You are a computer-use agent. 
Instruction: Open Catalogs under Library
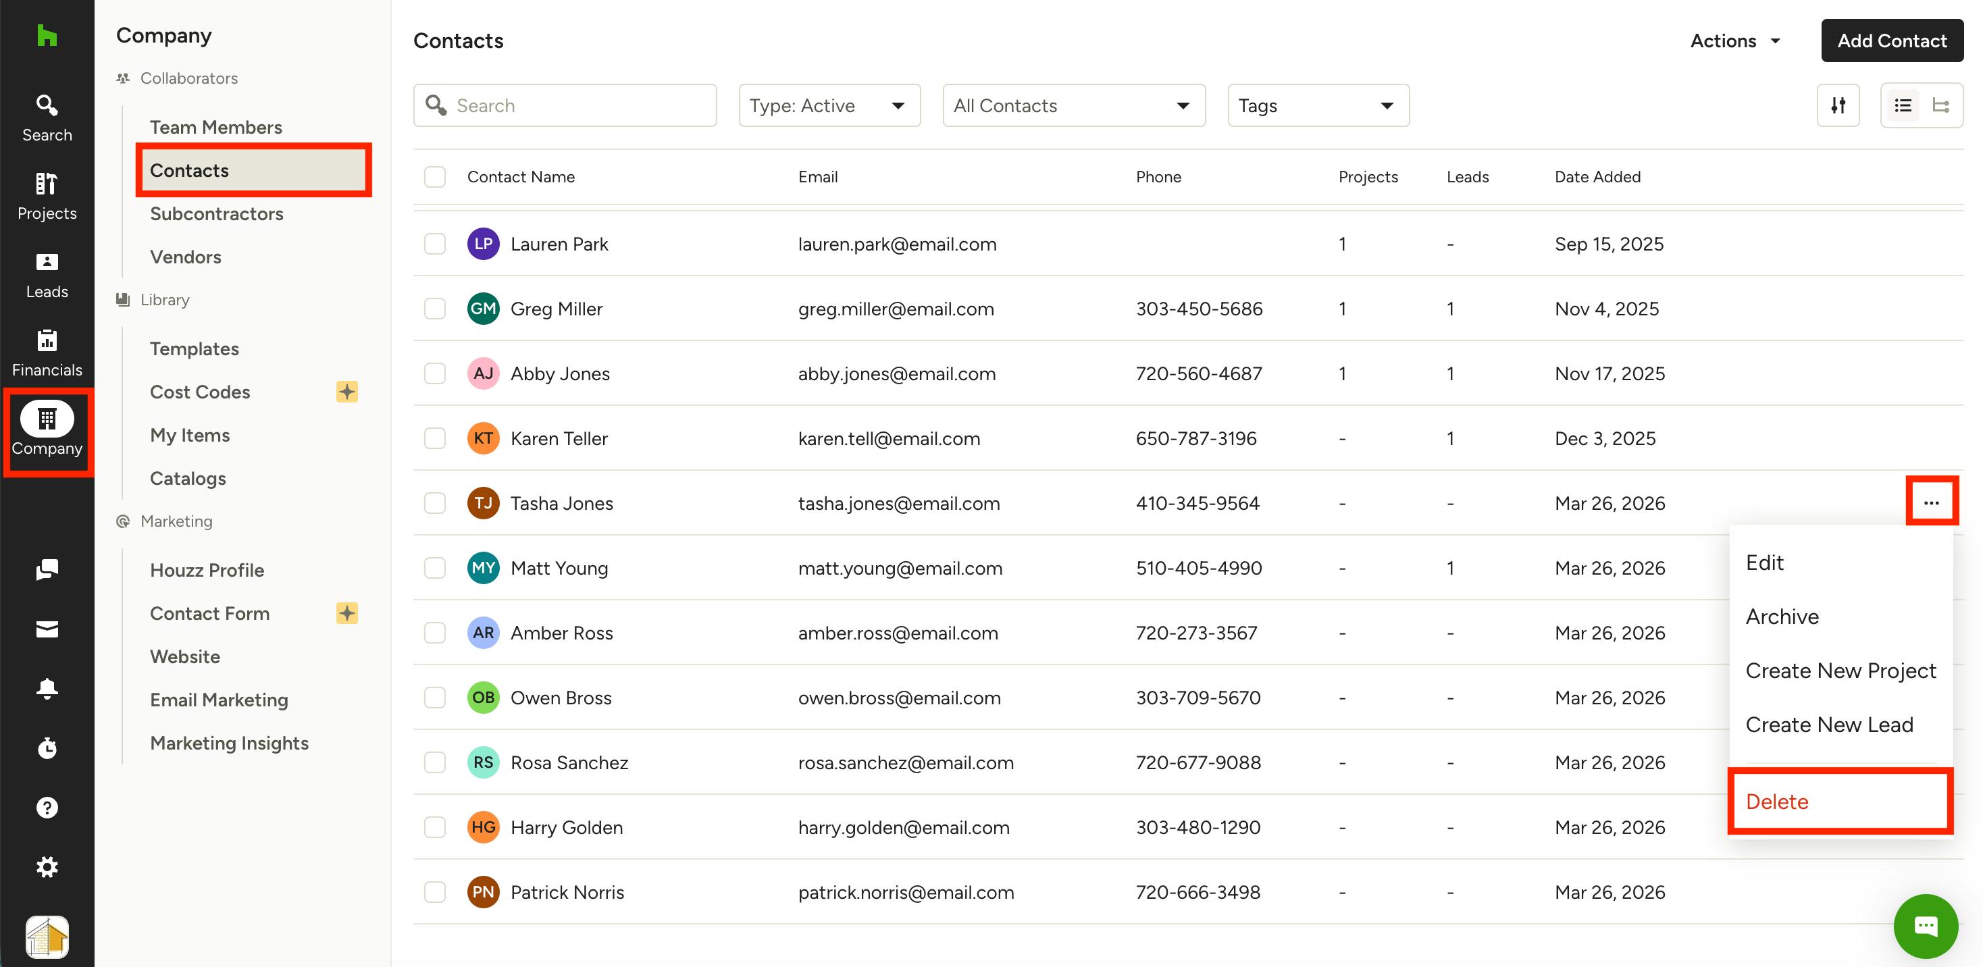188,478
